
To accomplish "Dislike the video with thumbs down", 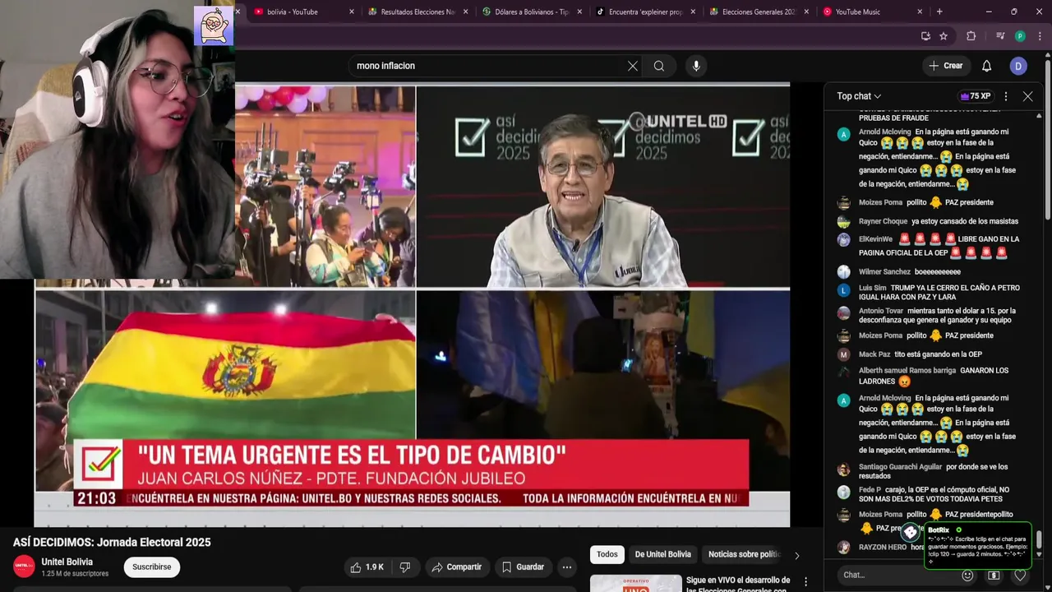I will click(x=405, y=567).
